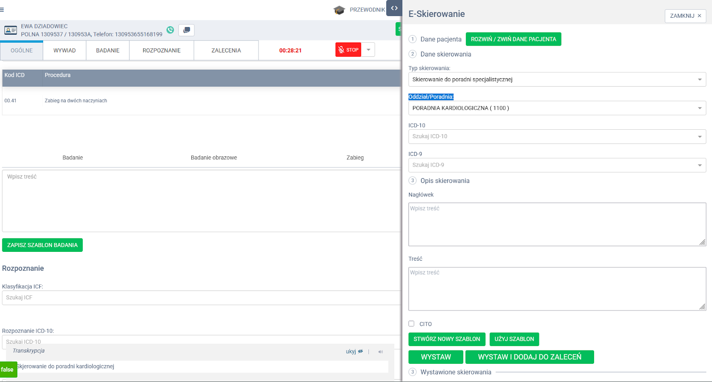712x382 pixels.
Task: Open the patient chat messages icon
Action: (186, 30)
